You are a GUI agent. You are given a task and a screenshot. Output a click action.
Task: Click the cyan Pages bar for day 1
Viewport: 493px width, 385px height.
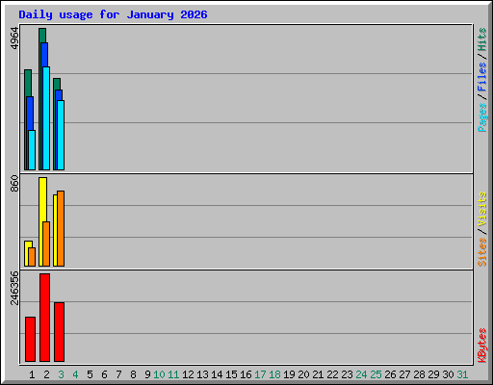coord(32,150)
